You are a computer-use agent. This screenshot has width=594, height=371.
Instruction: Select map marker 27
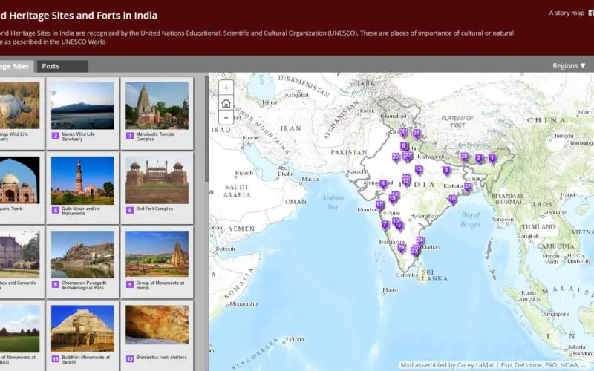point(408,156)
